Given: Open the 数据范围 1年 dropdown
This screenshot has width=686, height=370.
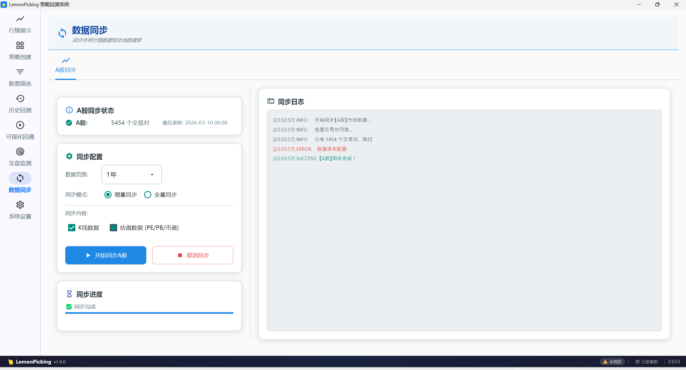Looking at the screenshot, I should (x=131, y=174).
